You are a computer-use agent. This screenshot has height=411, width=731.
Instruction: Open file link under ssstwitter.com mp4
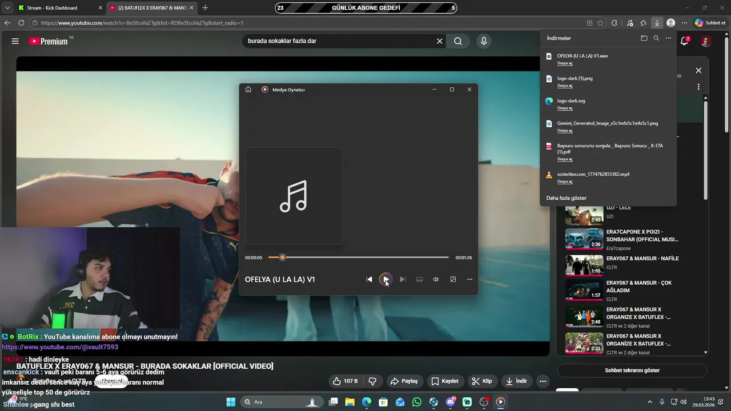[565, 182]
